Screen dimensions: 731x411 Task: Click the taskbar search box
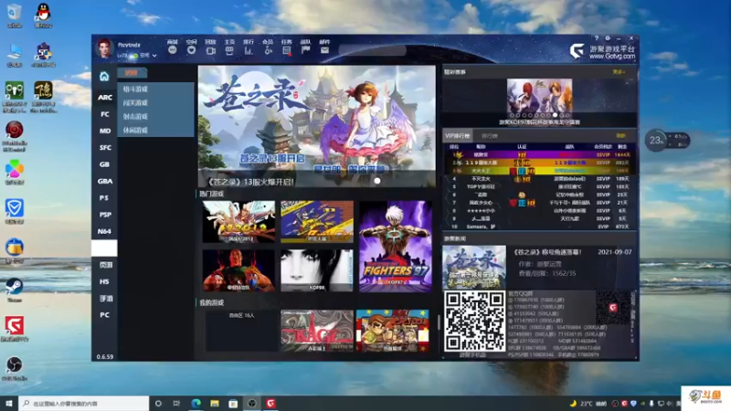[x=84, y=403]
